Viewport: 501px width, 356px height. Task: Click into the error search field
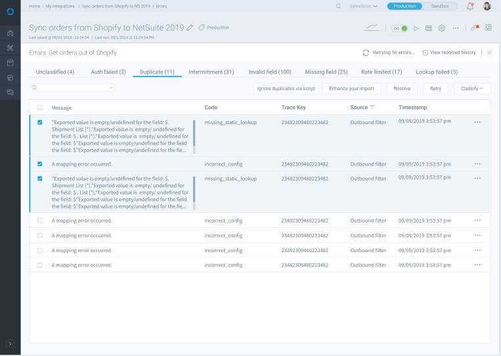click(72, 87)
